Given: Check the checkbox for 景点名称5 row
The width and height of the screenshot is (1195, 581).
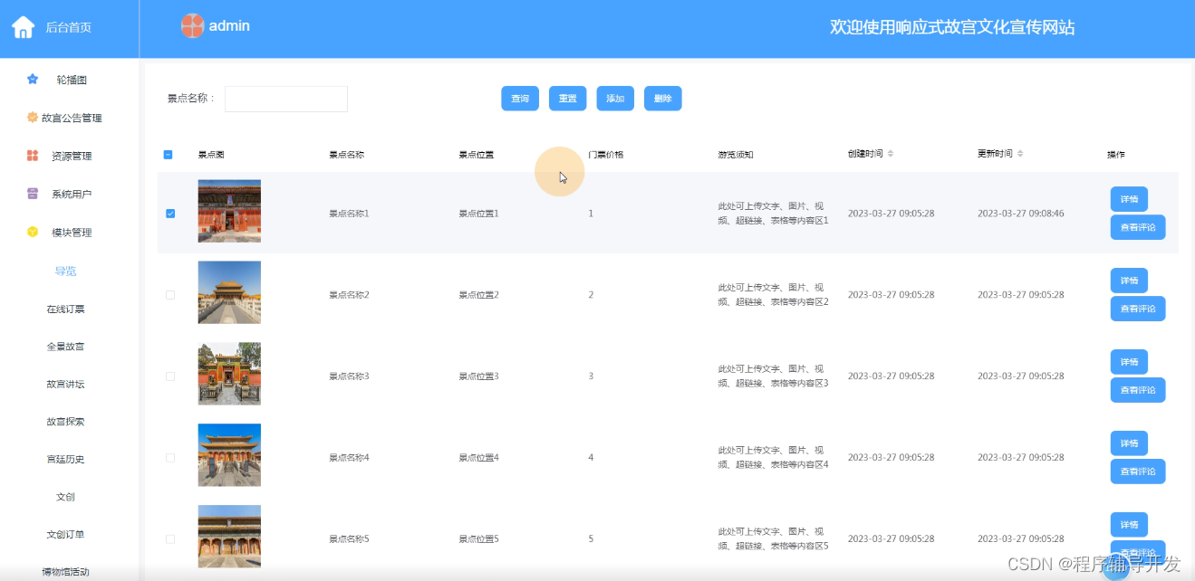Looking at the screenshot, I should 170,539.
